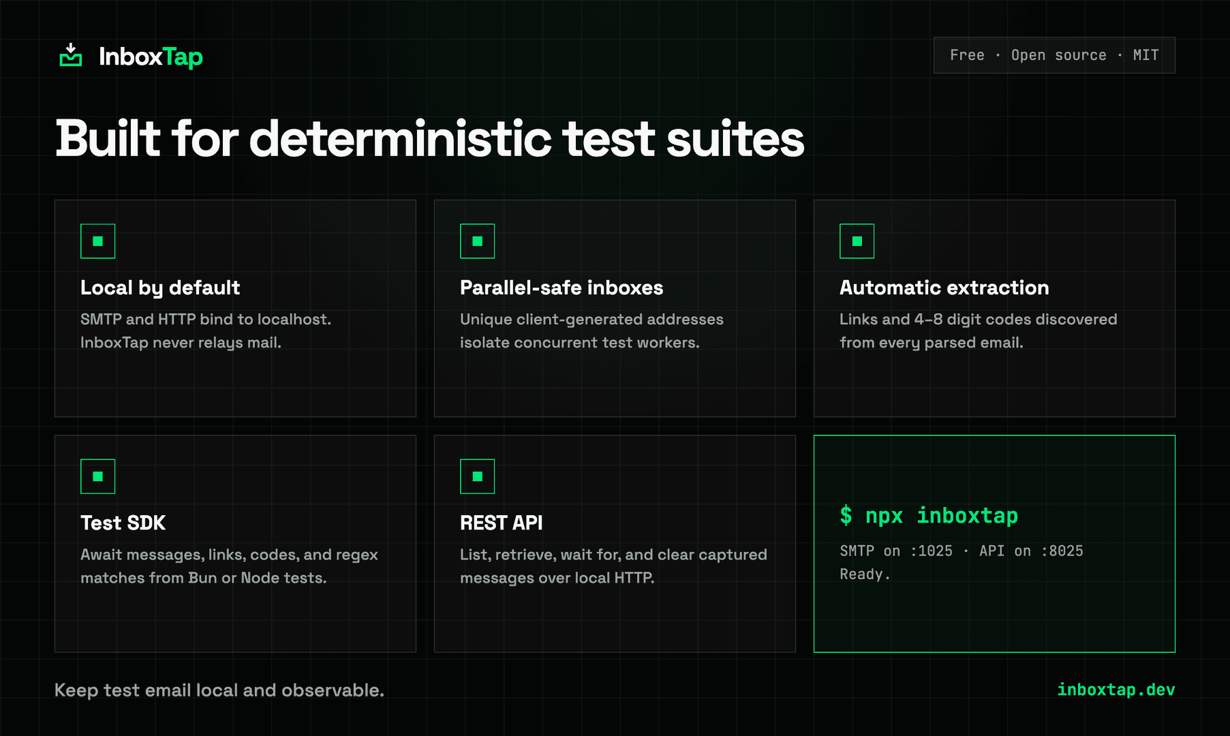The image size is (1230, 736).
Task: Select the REST API card title
Action: (501, 523)
